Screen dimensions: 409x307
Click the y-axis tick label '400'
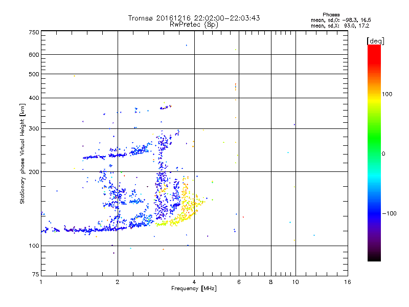(34, 98)
